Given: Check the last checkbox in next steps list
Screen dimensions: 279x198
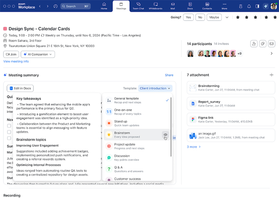Looking at the screenshot, I should coord(9,138).
